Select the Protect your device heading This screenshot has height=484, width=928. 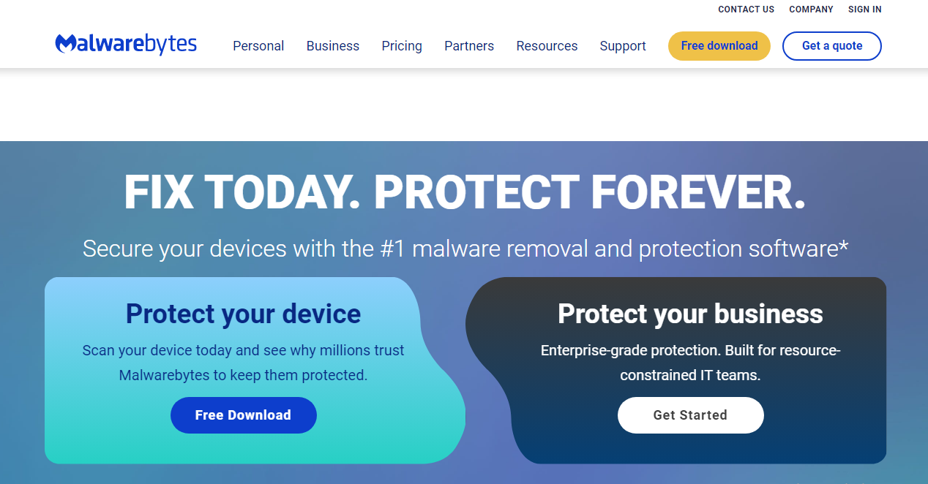243,314
